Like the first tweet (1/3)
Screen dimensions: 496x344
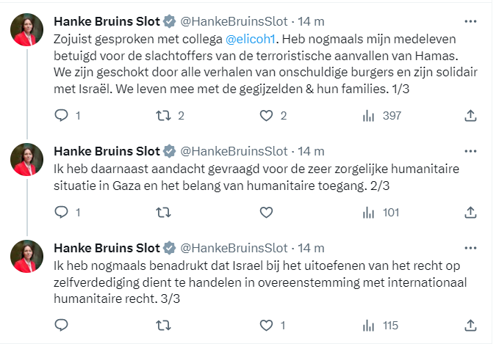click(267, 115)
